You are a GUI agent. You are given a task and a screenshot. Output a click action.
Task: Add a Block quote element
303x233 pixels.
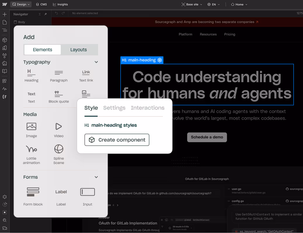coord(59,97)
